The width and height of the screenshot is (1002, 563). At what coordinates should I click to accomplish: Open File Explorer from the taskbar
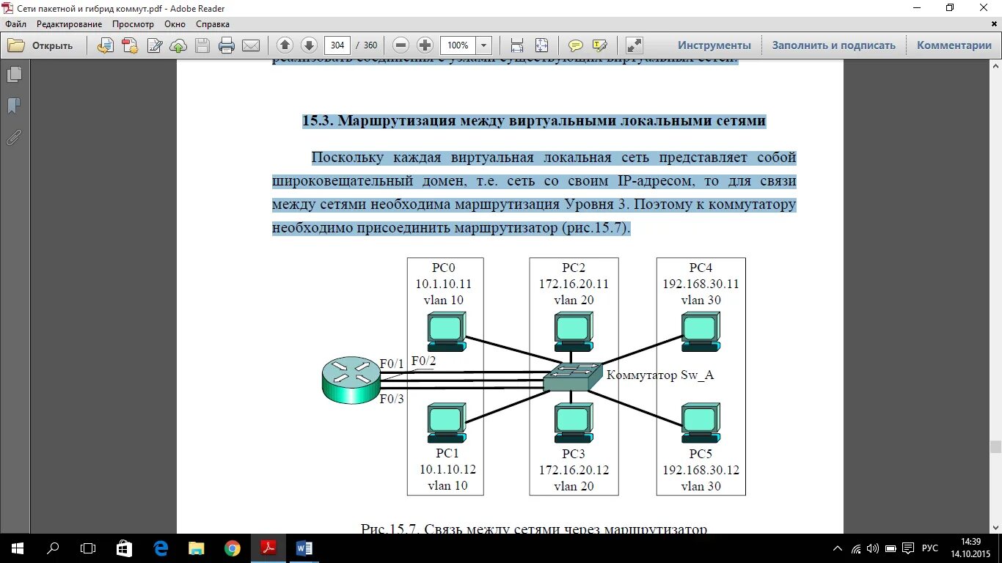coord(197,548)
